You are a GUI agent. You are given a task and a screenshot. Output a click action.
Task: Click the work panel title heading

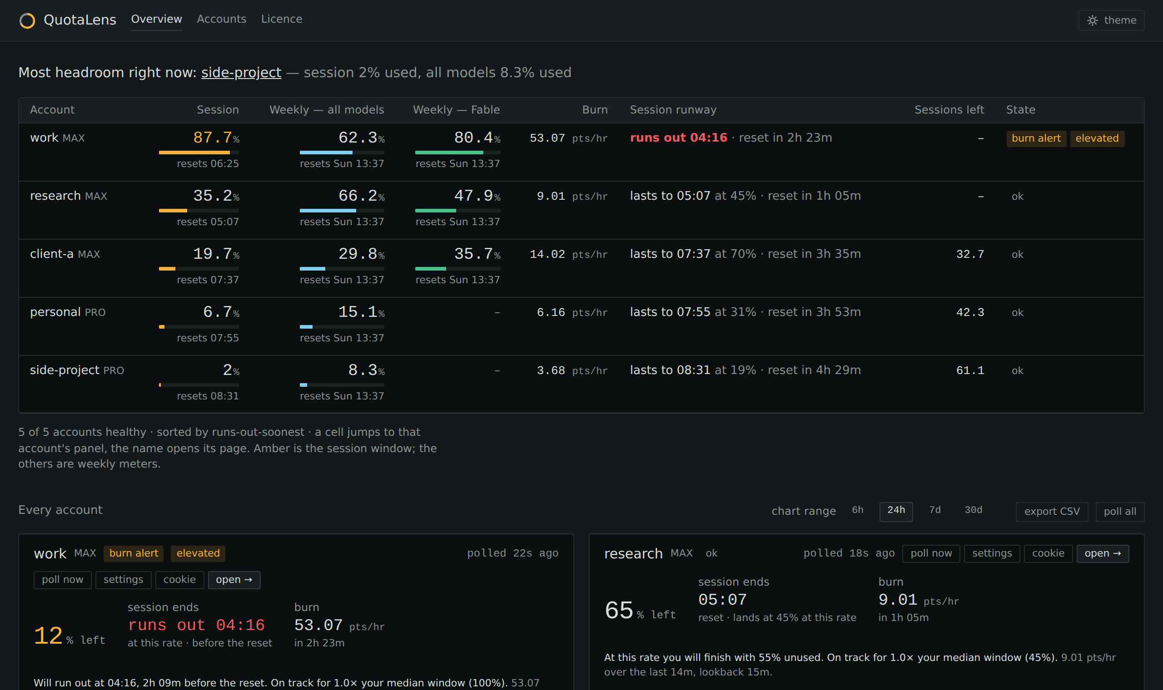point(50,554)
